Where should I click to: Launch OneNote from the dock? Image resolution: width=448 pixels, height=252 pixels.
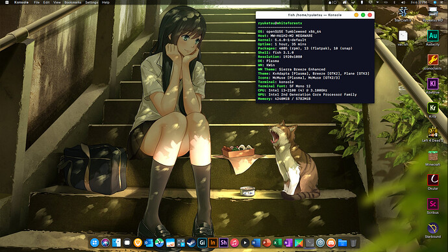[288, 243]
